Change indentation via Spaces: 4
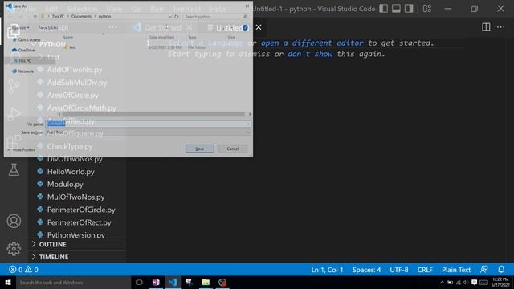 [366, 270]
